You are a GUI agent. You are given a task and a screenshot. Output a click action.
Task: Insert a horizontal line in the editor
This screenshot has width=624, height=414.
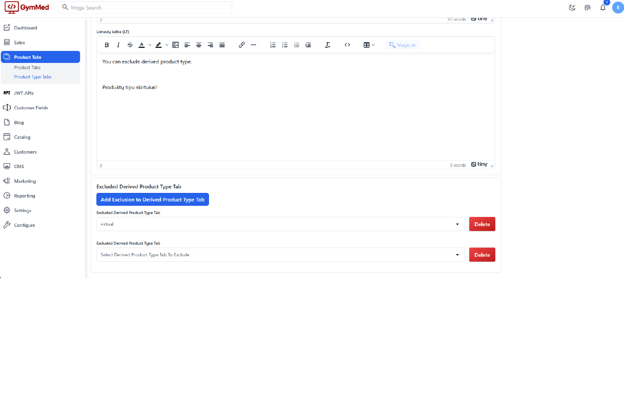(x=254, y=45)
